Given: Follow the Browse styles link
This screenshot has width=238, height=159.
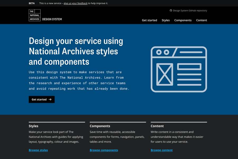Looking at the screenshot, I should pos(38,150).
